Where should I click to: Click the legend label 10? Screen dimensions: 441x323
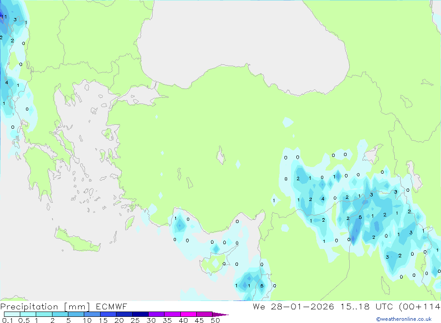click(87, 320)
